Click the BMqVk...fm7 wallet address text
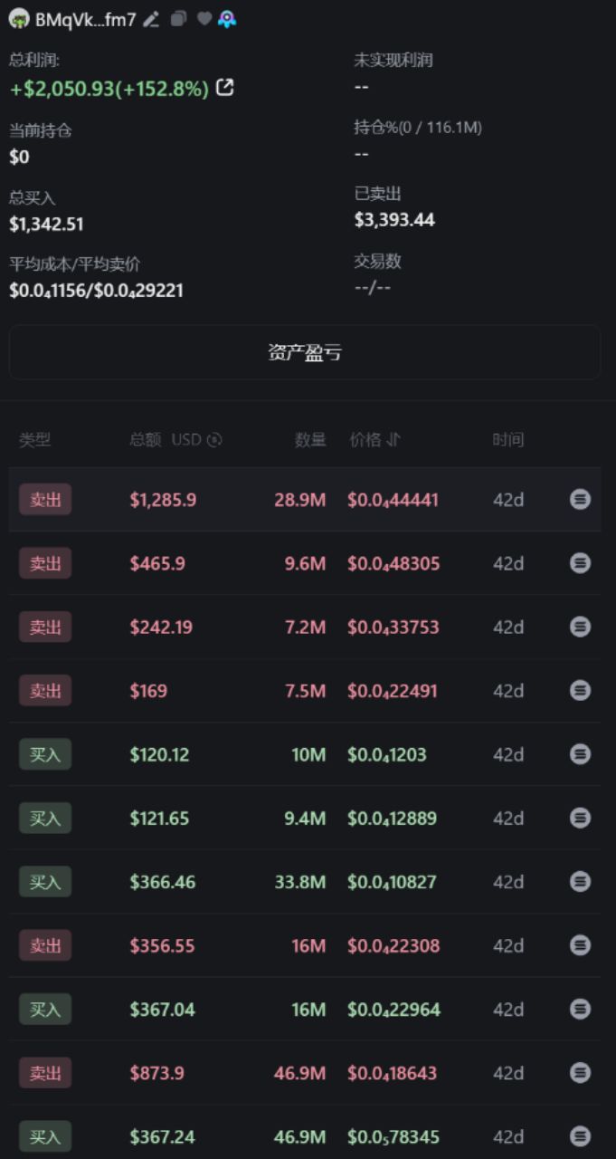616x1159 pixels. coord(85,19)
